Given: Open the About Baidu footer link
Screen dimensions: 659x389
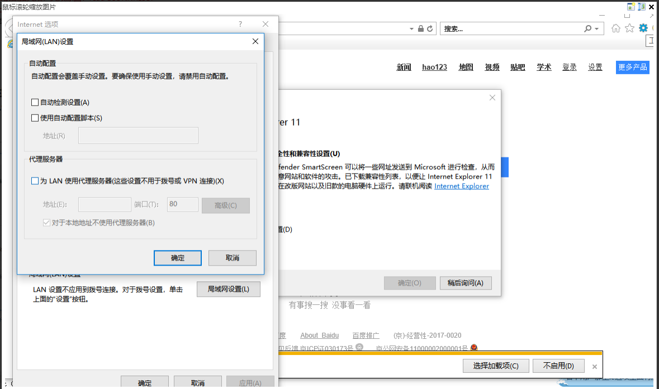Looking at the screenshot, I should [319, 335].
